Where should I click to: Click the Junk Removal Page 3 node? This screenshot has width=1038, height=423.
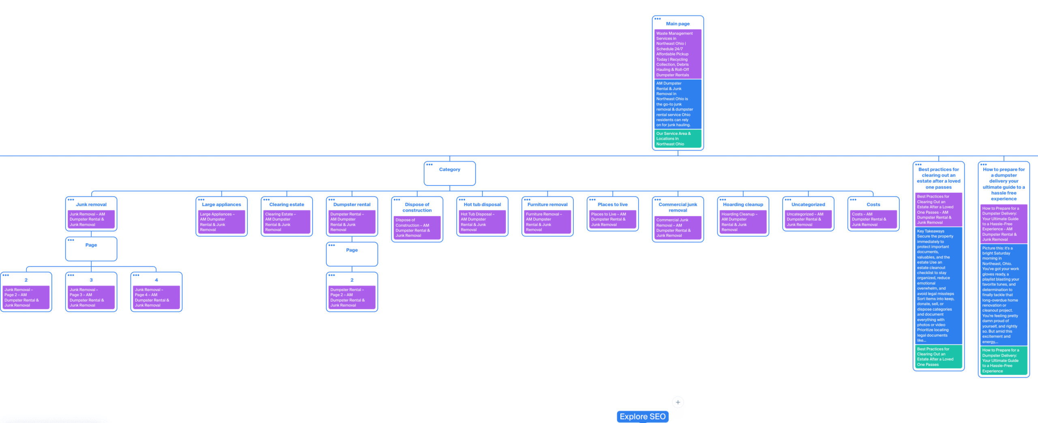[91, 291]
